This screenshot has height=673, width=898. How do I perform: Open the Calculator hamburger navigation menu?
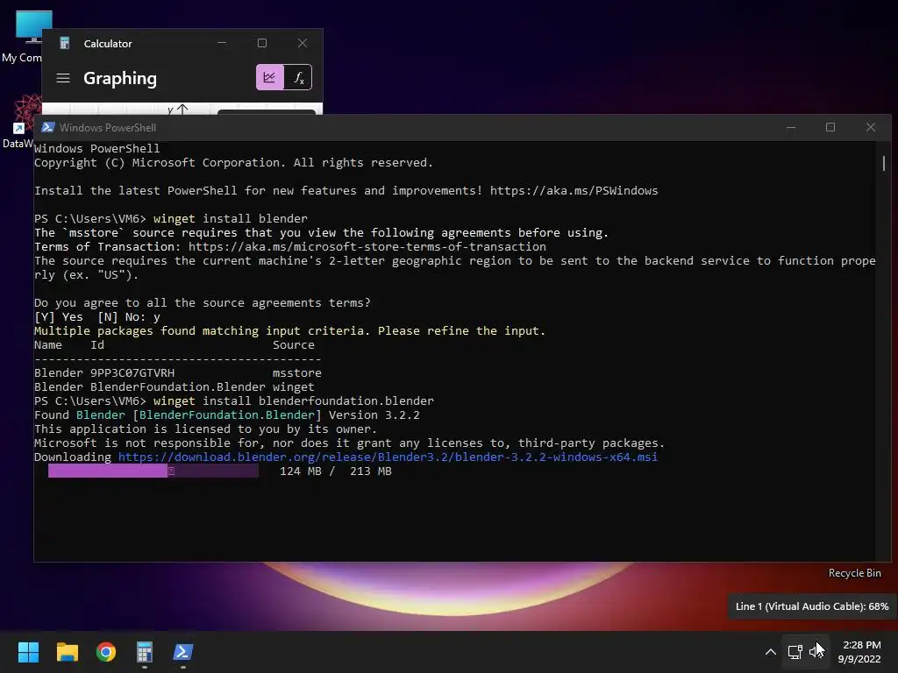(63, 78)
